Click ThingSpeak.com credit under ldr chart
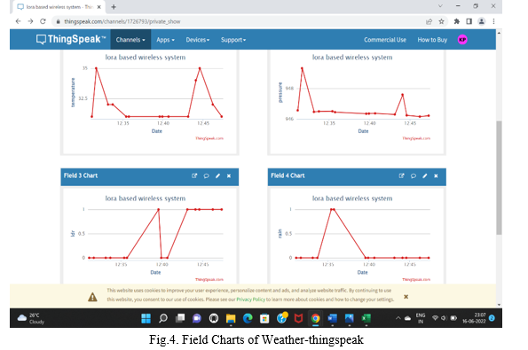 209,279
